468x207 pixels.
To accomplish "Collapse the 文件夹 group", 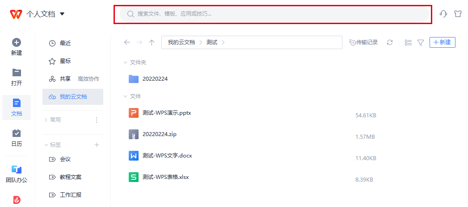I will [125, 62].
